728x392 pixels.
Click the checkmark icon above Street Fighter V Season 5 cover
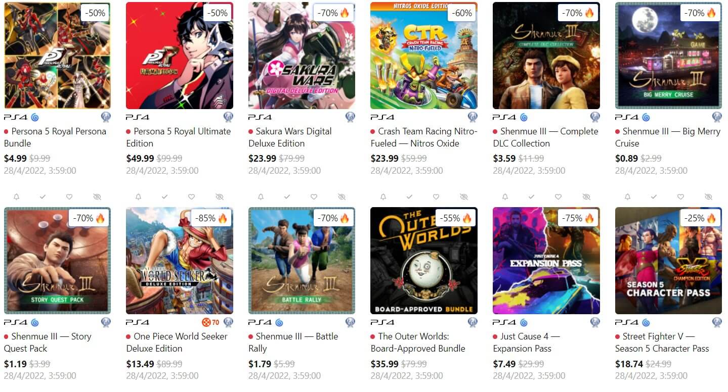click(654, 197)
